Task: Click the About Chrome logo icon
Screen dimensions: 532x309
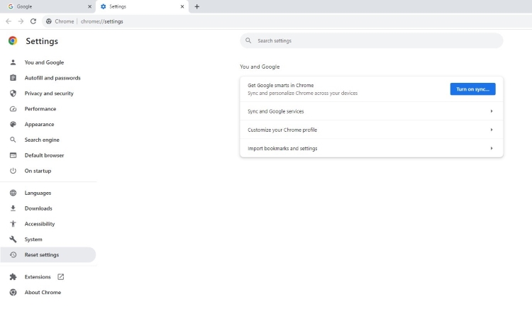Action: 13,293
